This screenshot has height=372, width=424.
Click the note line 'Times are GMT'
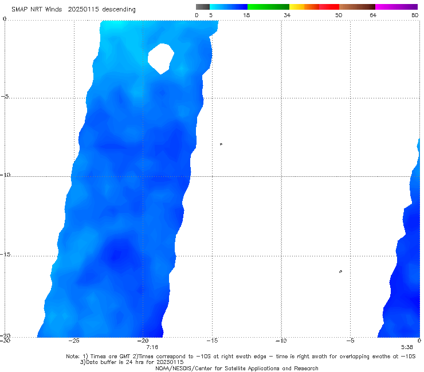(x=111, y=357)
